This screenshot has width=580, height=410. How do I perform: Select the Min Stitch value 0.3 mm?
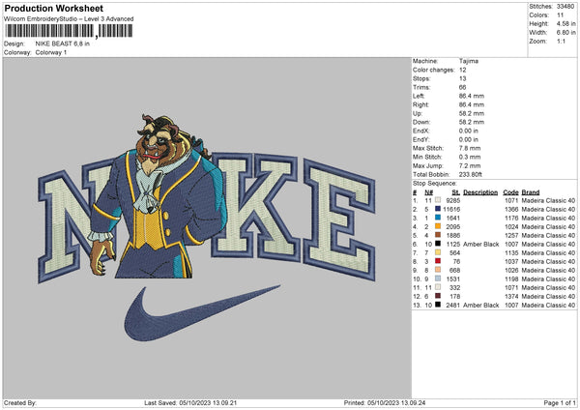[x=470, y=157]
